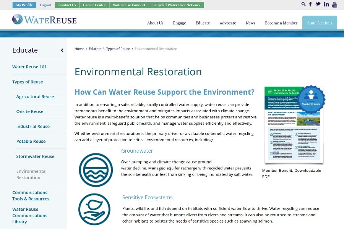Click the Logout link
The height and width of the screenshot is (229, 344).
(x=45, y=5)
